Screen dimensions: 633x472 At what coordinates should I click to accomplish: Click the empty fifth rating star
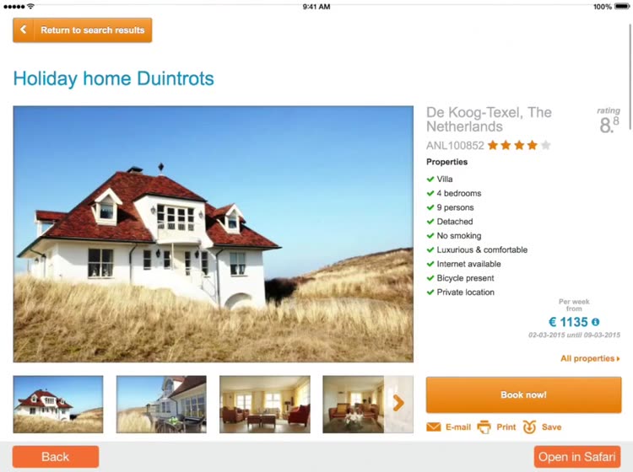click(x=545, y=145)
